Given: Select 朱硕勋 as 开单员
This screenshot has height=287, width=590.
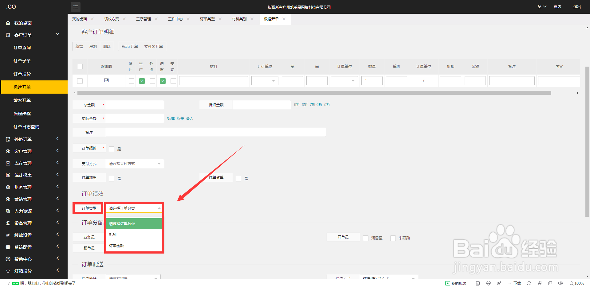Looking at the screenshot, I should pos(393,238).
